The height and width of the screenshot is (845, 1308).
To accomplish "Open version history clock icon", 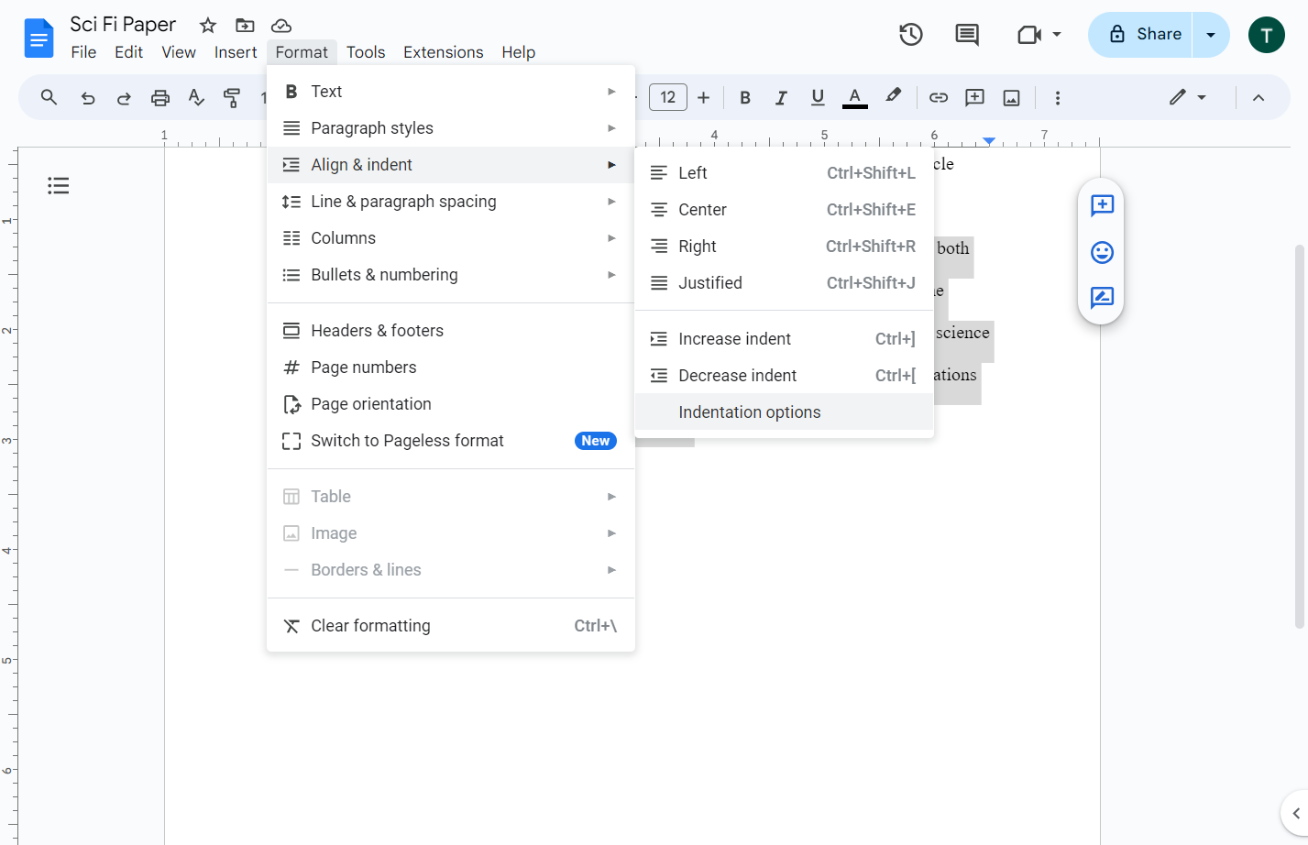I will click(x=910, y=35).
